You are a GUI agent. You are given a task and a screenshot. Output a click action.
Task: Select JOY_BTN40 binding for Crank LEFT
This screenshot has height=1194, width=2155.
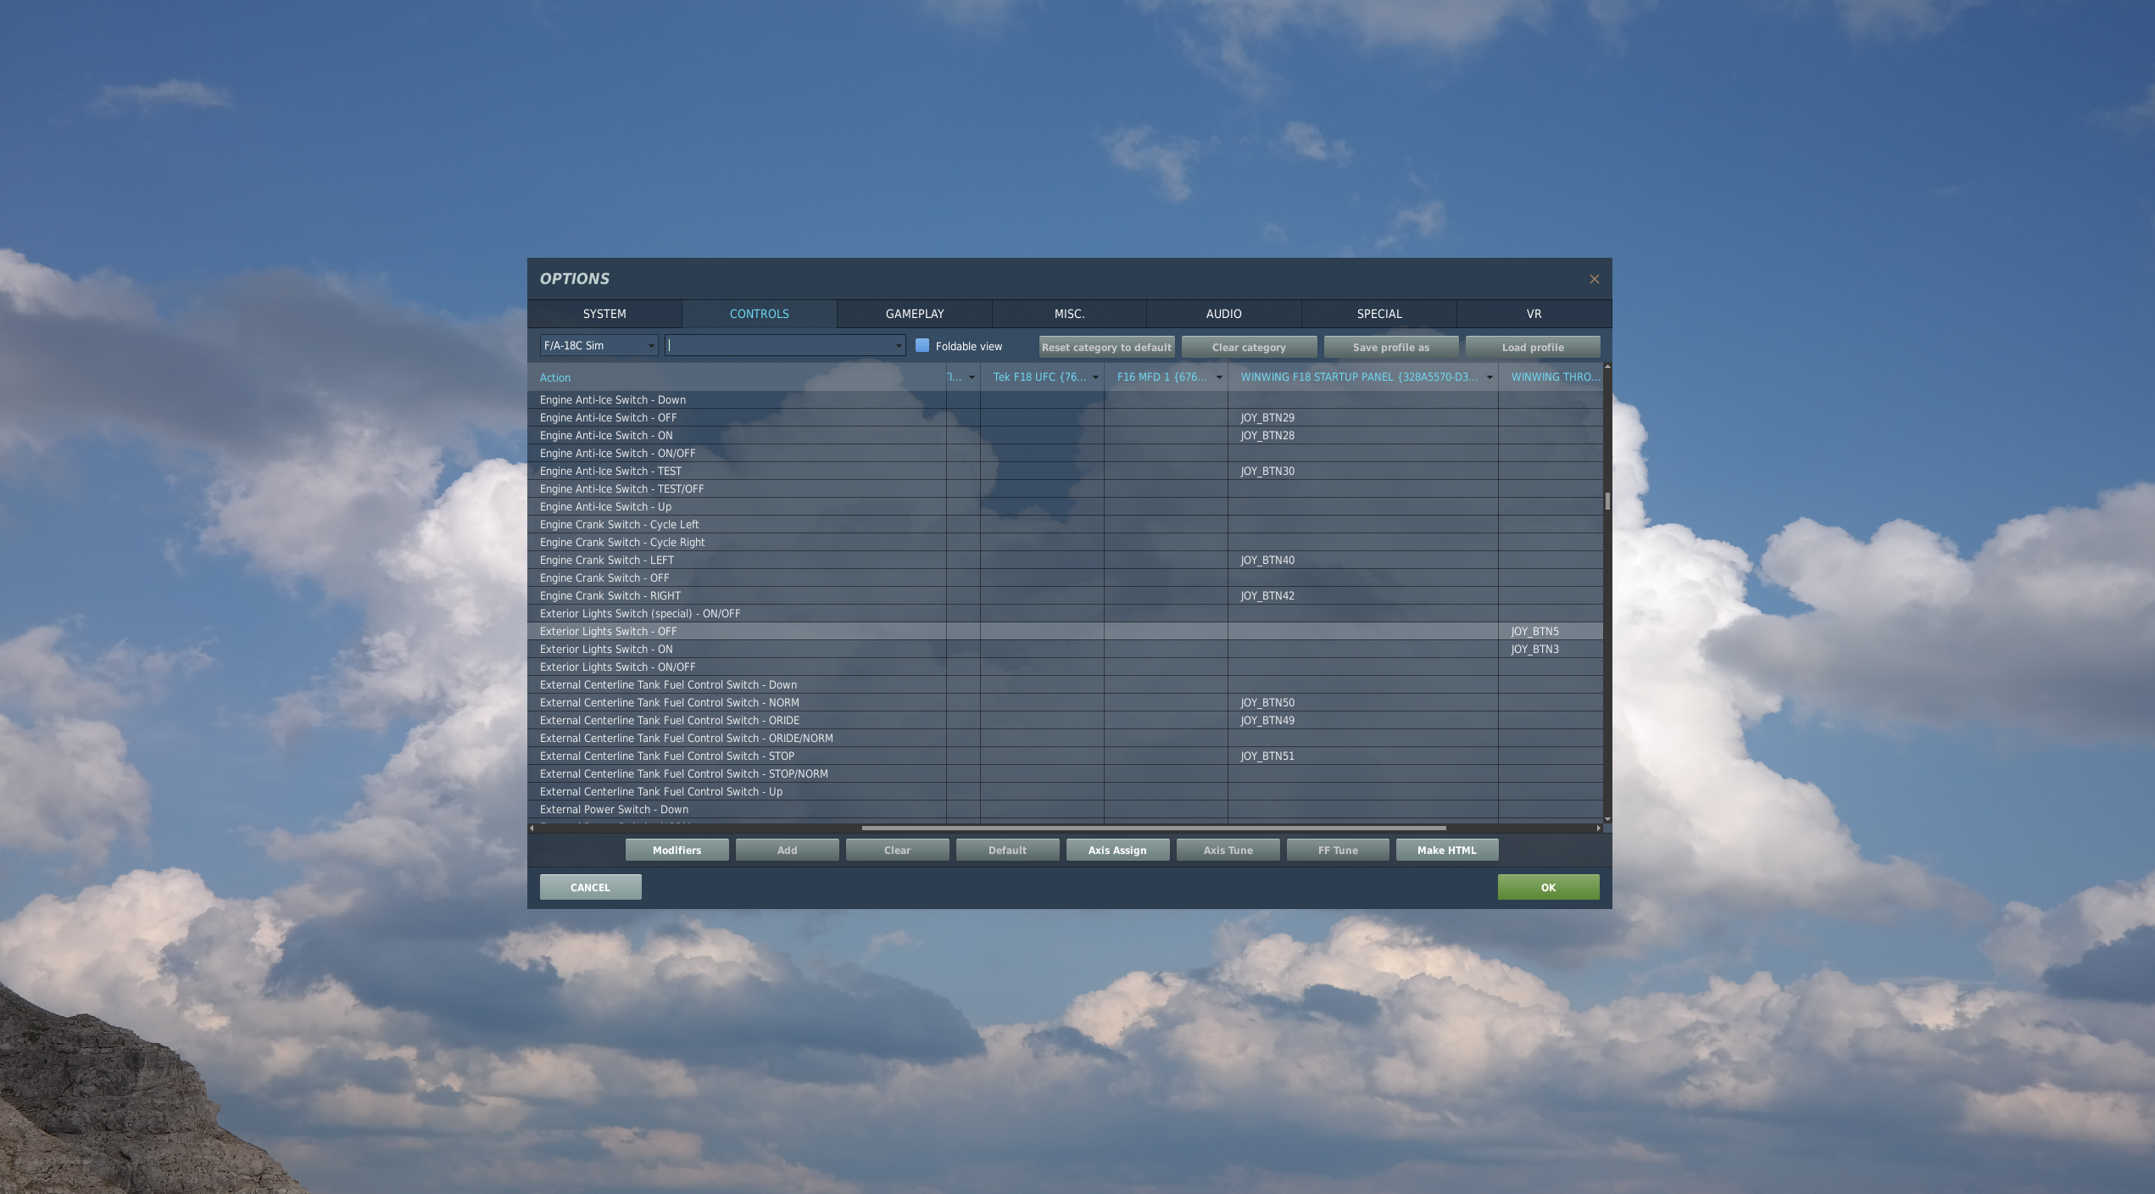tap(1267, 560)
